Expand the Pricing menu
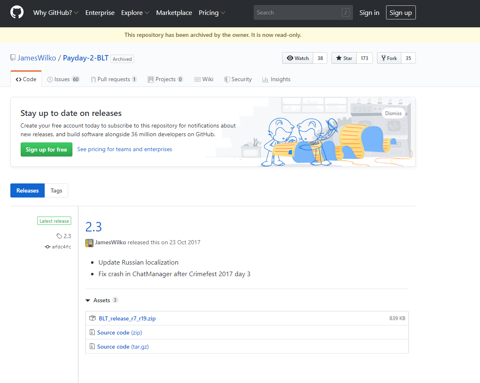 pos(212,12)
